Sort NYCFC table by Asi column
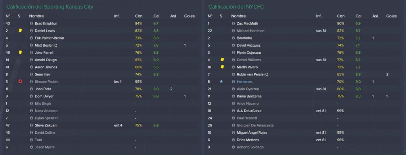This screenshot has height=155, width=406. click(375, 16)
